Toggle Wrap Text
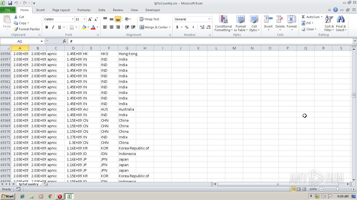Screen dimensions: 357x200 point(149,19)
